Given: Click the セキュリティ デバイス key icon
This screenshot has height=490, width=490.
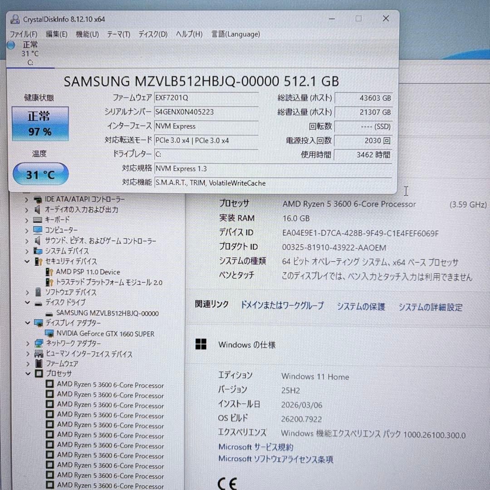Looking at the screenshot, I should 38,261.
